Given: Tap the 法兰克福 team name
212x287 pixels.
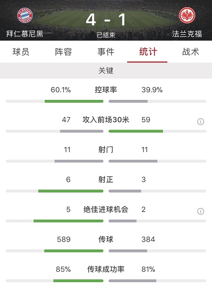Looking at the screenshot, I should [x=187, y=34].
